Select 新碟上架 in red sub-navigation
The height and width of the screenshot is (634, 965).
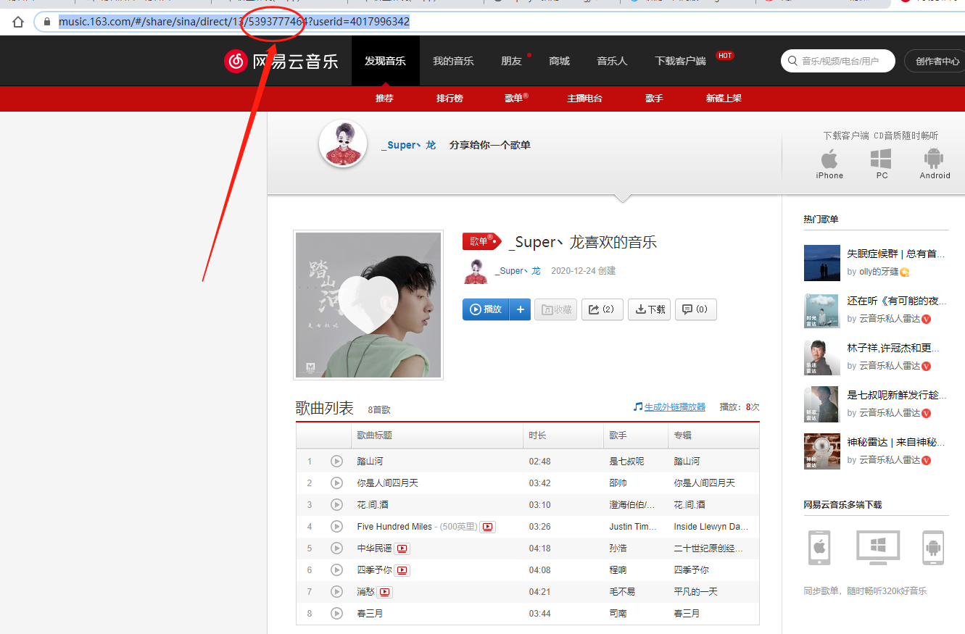click(724, 98)
